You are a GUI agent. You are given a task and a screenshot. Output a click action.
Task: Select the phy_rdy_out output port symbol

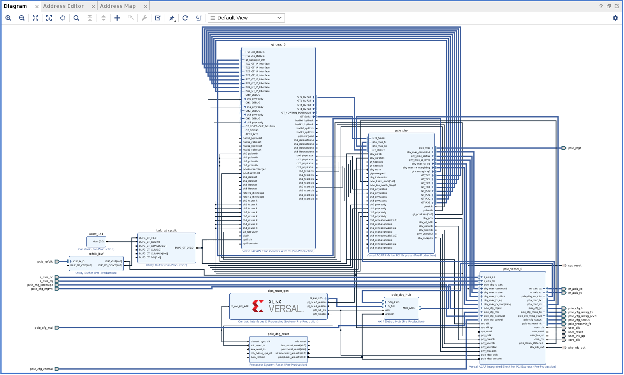[564, 348]
